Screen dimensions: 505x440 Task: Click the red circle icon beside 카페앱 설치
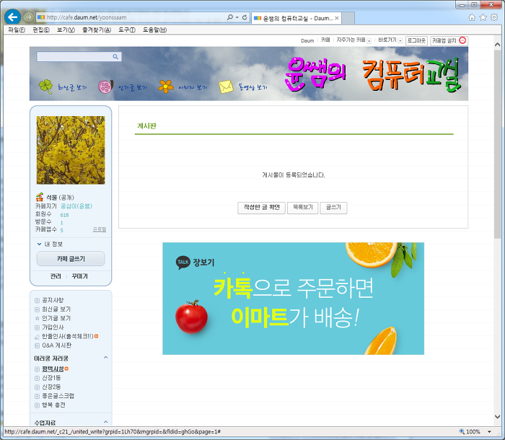462,40
